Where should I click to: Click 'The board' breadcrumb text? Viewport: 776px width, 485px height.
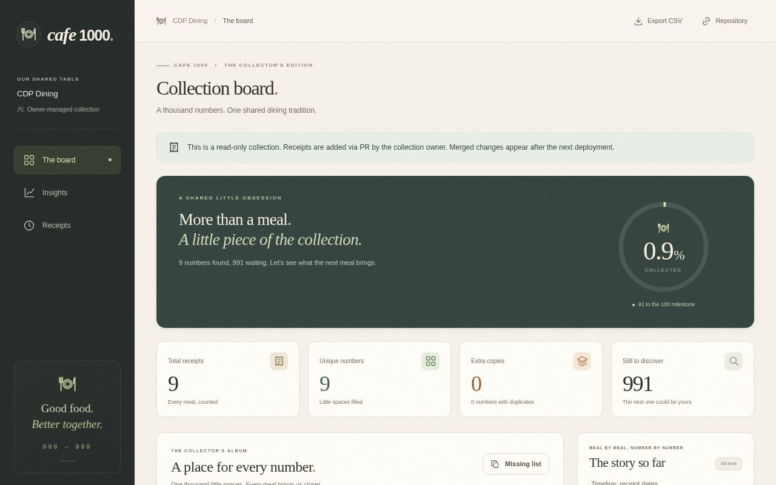coord(238,21)
